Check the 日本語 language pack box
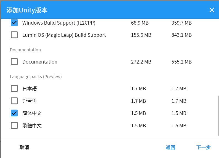The image size is (219, 158). (x=14, y=88)
